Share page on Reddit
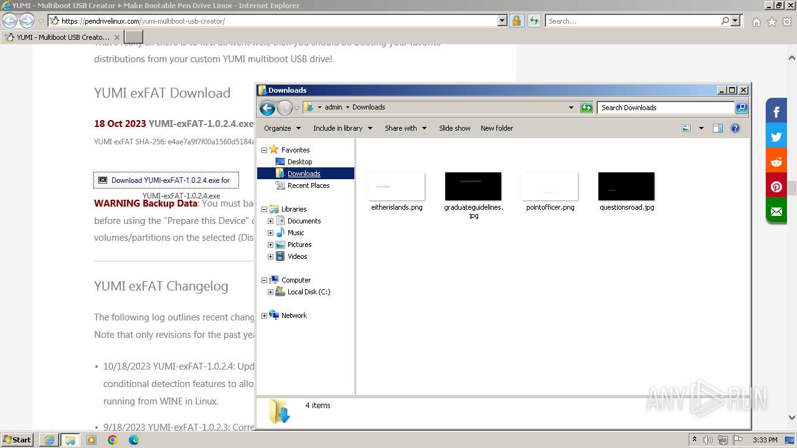This screenshot has width=797, height=448. (776, 162)
